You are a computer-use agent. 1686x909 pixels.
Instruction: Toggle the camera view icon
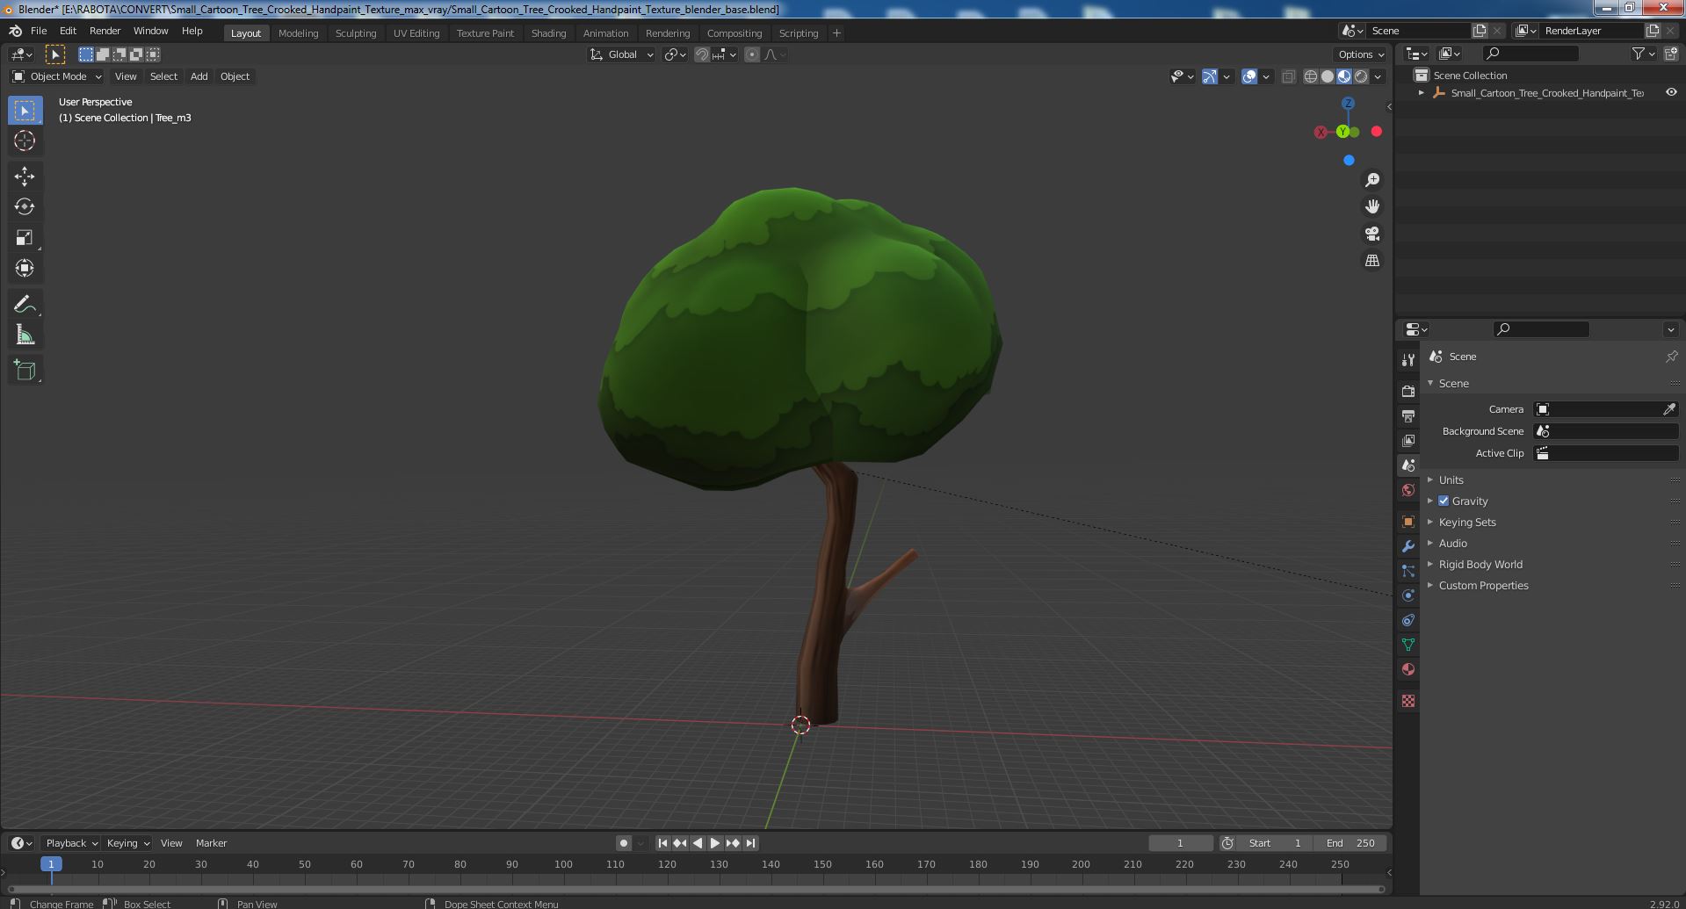point(1371,234)
